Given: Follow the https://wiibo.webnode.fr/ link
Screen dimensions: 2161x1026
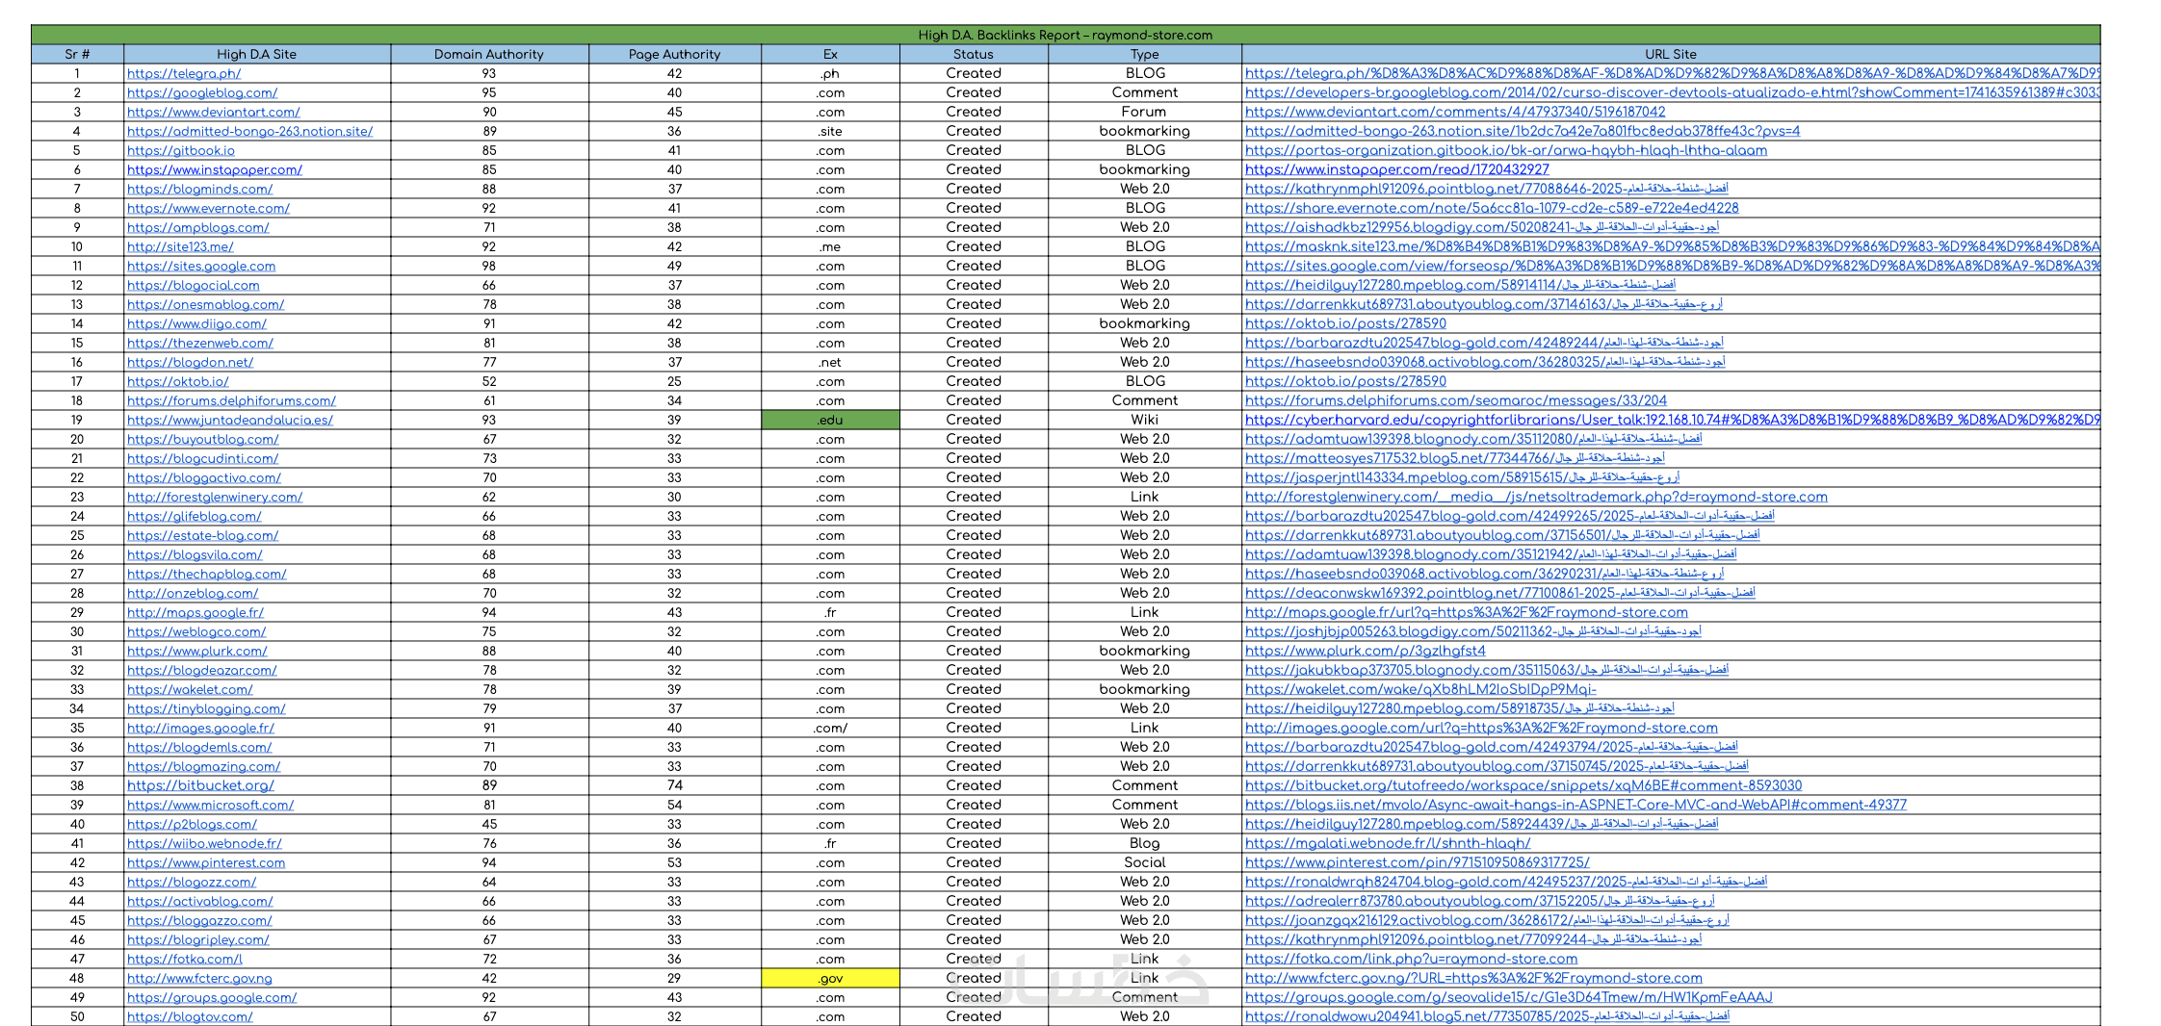Looking at the screenshot, I should (x=204, y=843).
